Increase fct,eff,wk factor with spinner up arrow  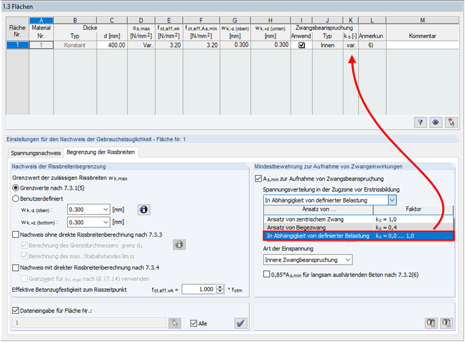tap(220, 287)
